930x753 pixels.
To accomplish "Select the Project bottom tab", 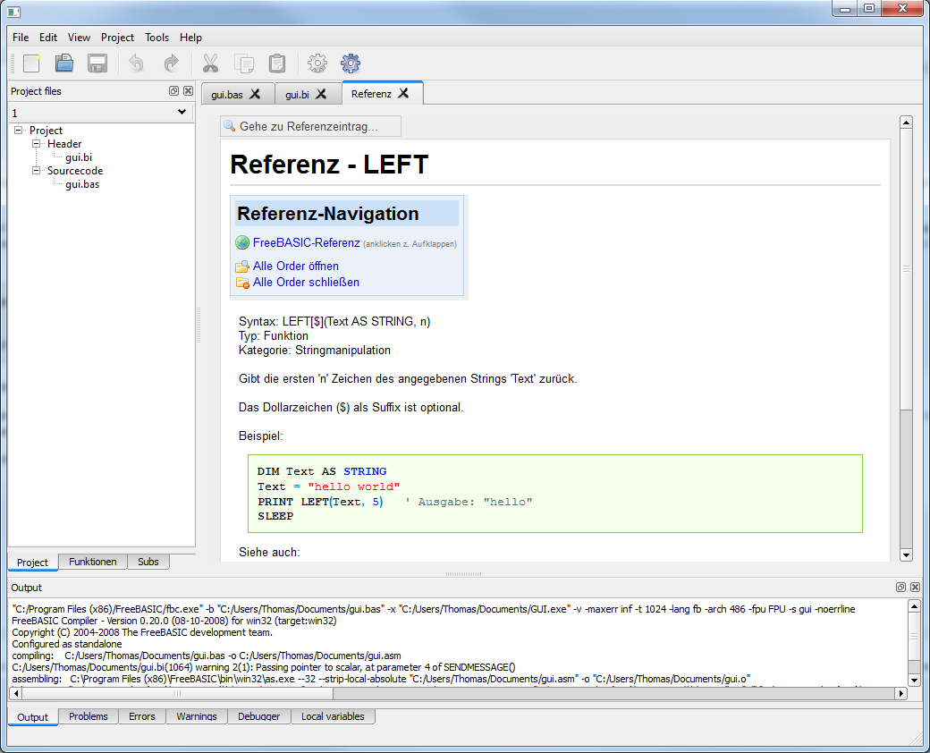I will click(32, 562).
